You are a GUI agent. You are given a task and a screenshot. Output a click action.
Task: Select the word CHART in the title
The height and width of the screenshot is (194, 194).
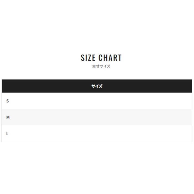point(110,58)
